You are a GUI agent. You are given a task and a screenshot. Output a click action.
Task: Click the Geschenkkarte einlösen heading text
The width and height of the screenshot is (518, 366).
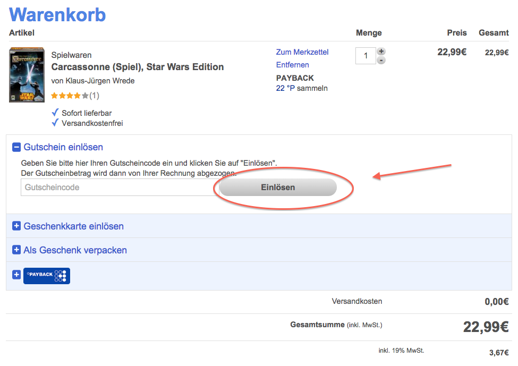point(73,226)
